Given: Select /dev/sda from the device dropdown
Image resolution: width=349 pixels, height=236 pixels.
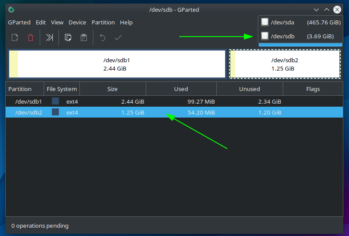Looking at the screenshot, I should click(x=300, y=22).
